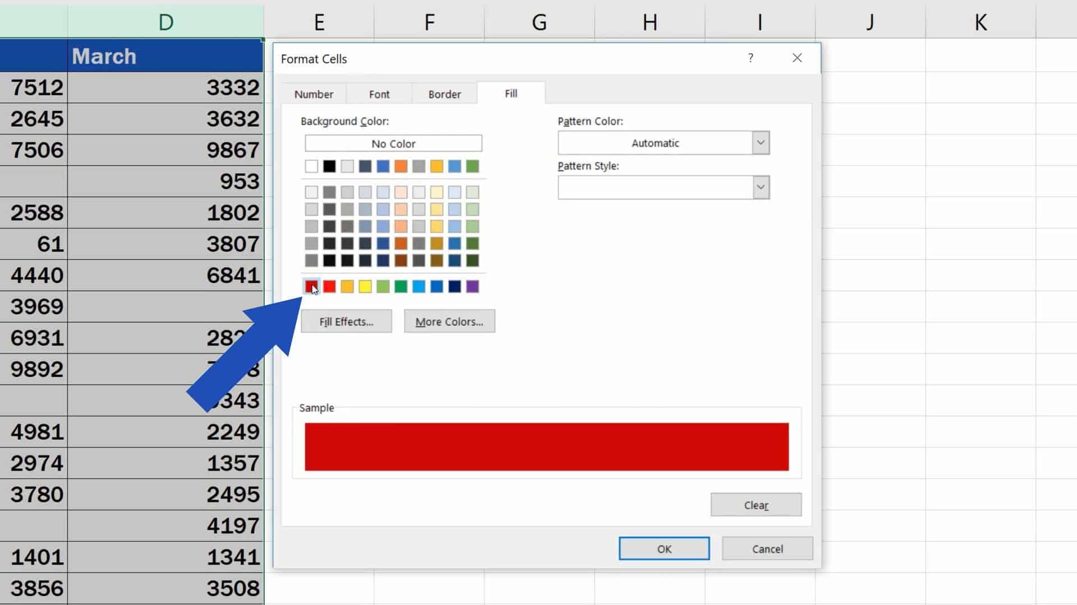Click OK to apply red fill
Image resolution: width=1077 pixels, height=605 pixels.
pos(664,548)
